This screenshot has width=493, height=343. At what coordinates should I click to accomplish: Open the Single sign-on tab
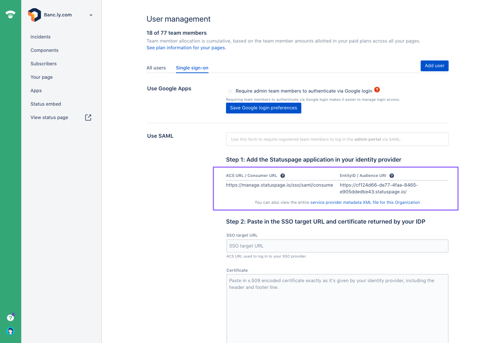click(192, 68)
